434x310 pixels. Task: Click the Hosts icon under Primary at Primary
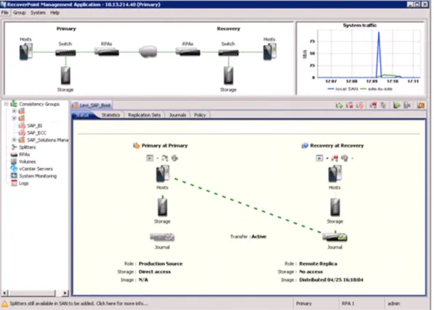click(163, 174)
